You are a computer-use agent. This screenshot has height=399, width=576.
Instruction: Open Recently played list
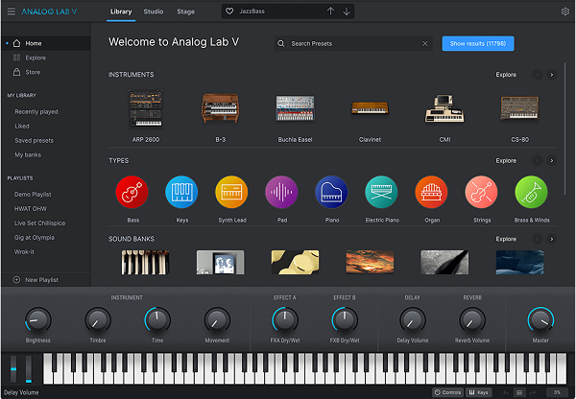click(x=36, y=111)
